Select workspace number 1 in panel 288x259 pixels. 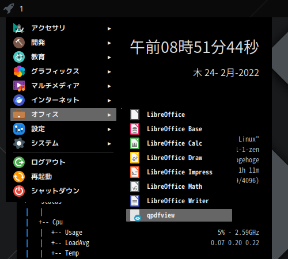(x=21, y=9)
